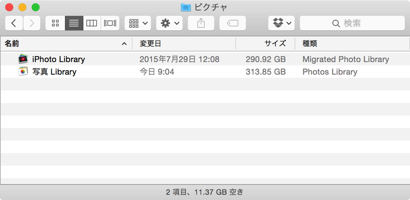Sort by the サイズ column header
Image resolution: width=410 pixels, height=200 pixels.
(265, 43)
